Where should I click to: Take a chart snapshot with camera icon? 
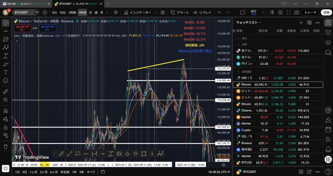coord(297,12)
